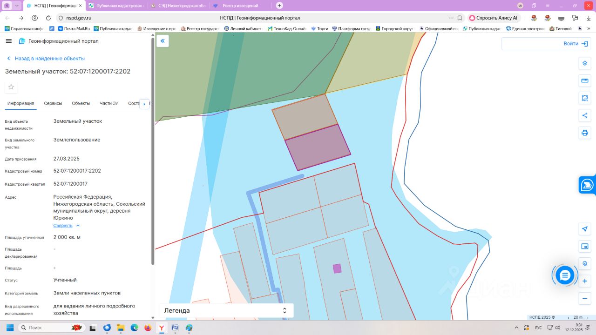Image resolution: width=596 pixels, height=335 pixels.
Task: Click the share map icon
Action: (585, 115)
